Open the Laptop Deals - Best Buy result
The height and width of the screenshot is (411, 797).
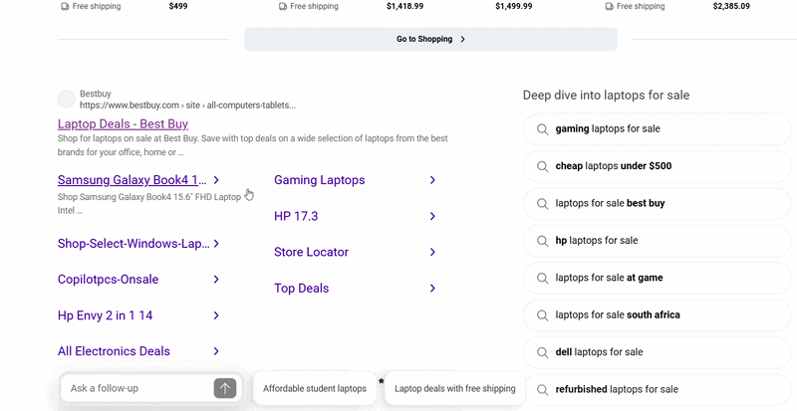pyautogui.click(x=123, y=124)
